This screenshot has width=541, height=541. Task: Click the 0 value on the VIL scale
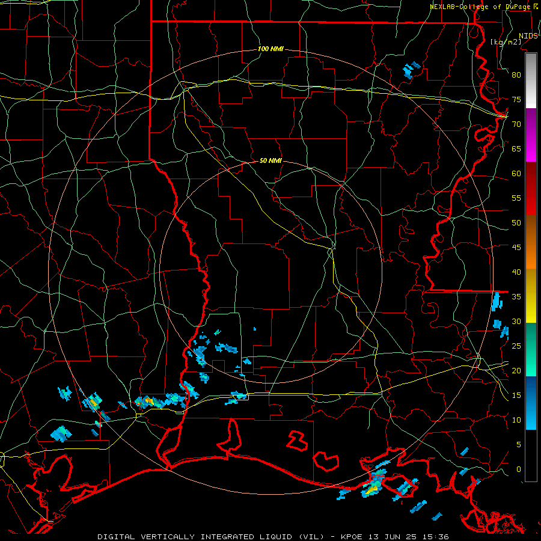tap(519, 469)
